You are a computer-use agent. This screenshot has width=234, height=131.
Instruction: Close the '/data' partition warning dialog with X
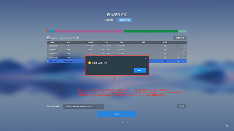[x=146, y=58]
